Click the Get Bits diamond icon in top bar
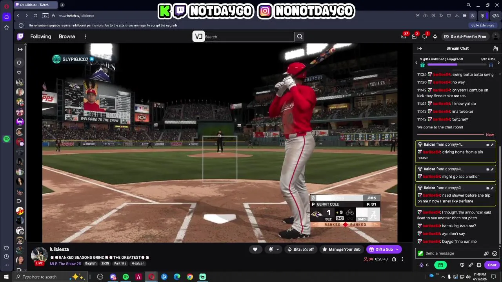 pos(435,36)
